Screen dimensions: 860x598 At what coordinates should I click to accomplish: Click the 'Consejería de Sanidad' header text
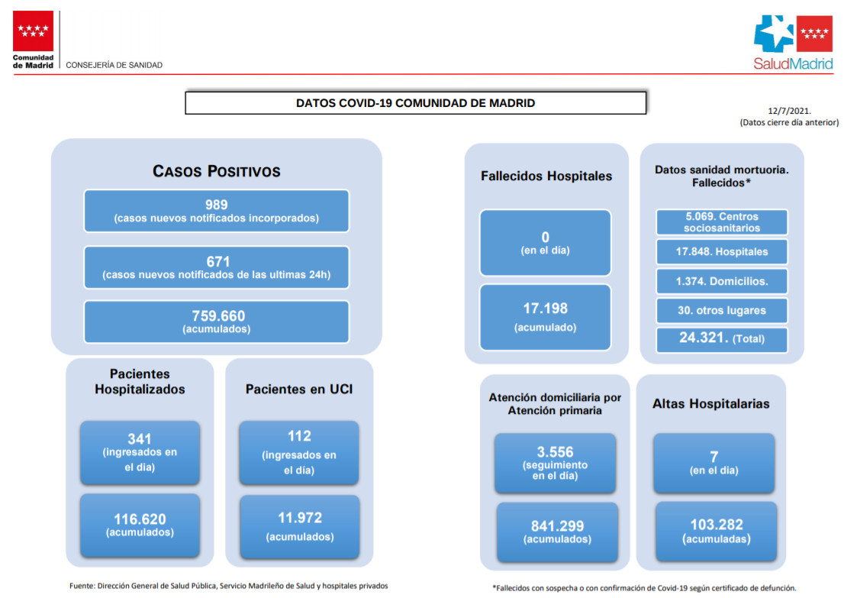pos(114,65)
